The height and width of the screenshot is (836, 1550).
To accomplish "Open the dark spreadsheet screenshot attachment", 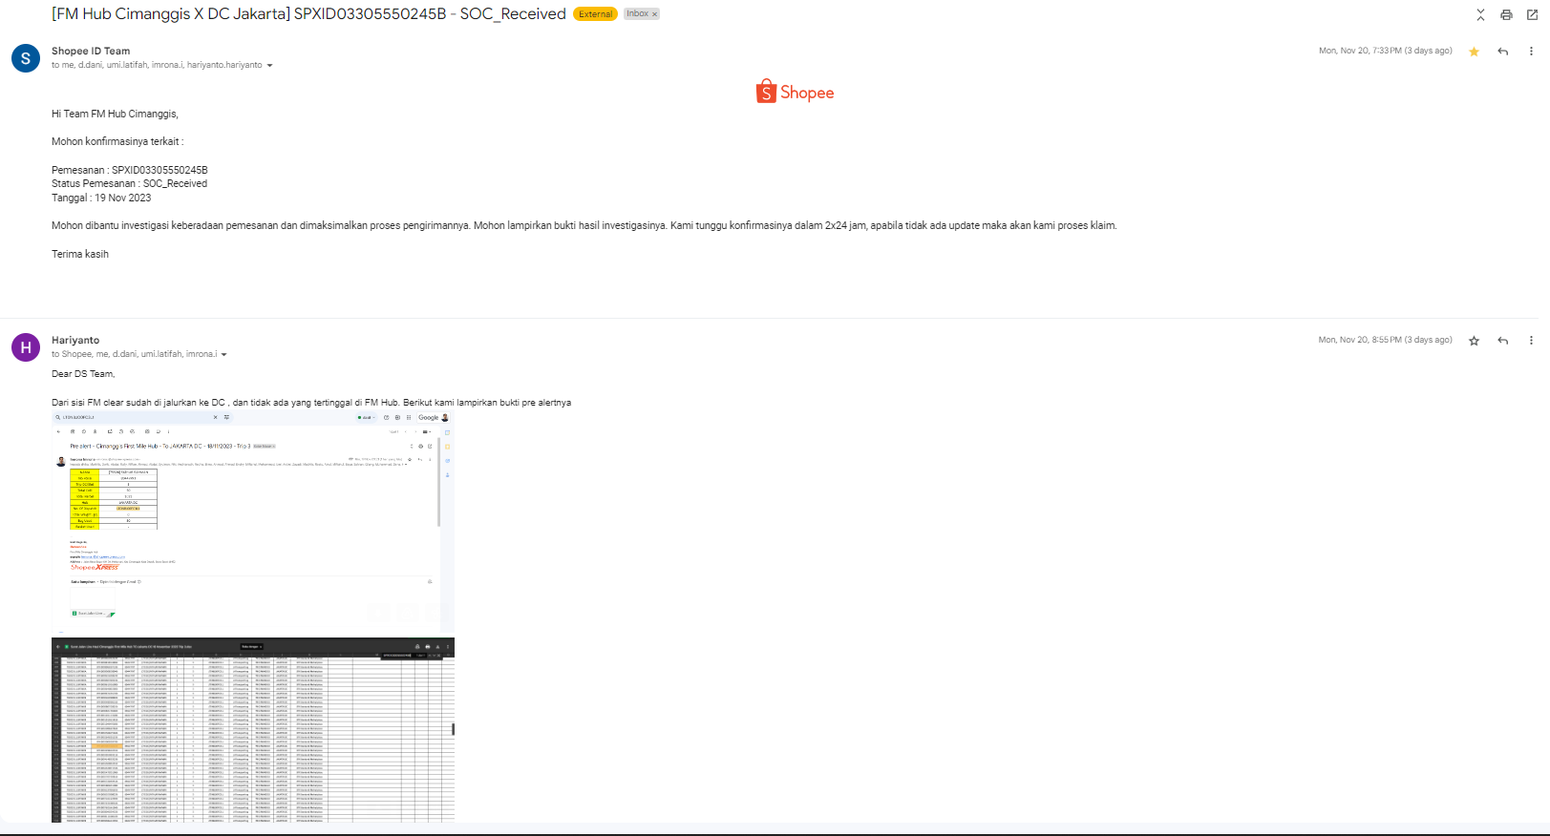I will [253, 730].
